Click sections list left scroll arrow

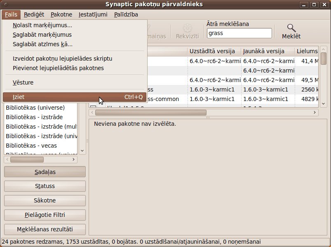[7, 160]
